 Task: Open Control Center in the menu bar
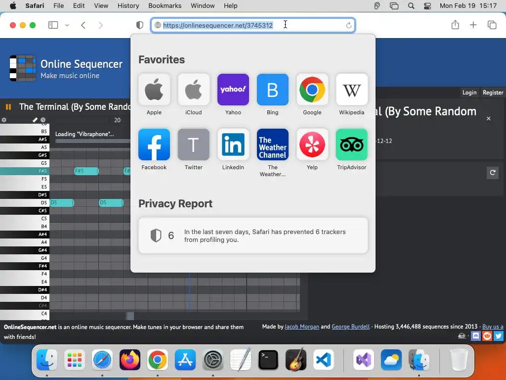click(x=427, y=5)
